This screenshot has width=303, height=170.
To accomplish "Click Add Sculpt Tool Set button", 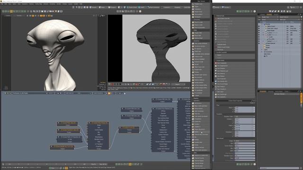I will 235,18.
